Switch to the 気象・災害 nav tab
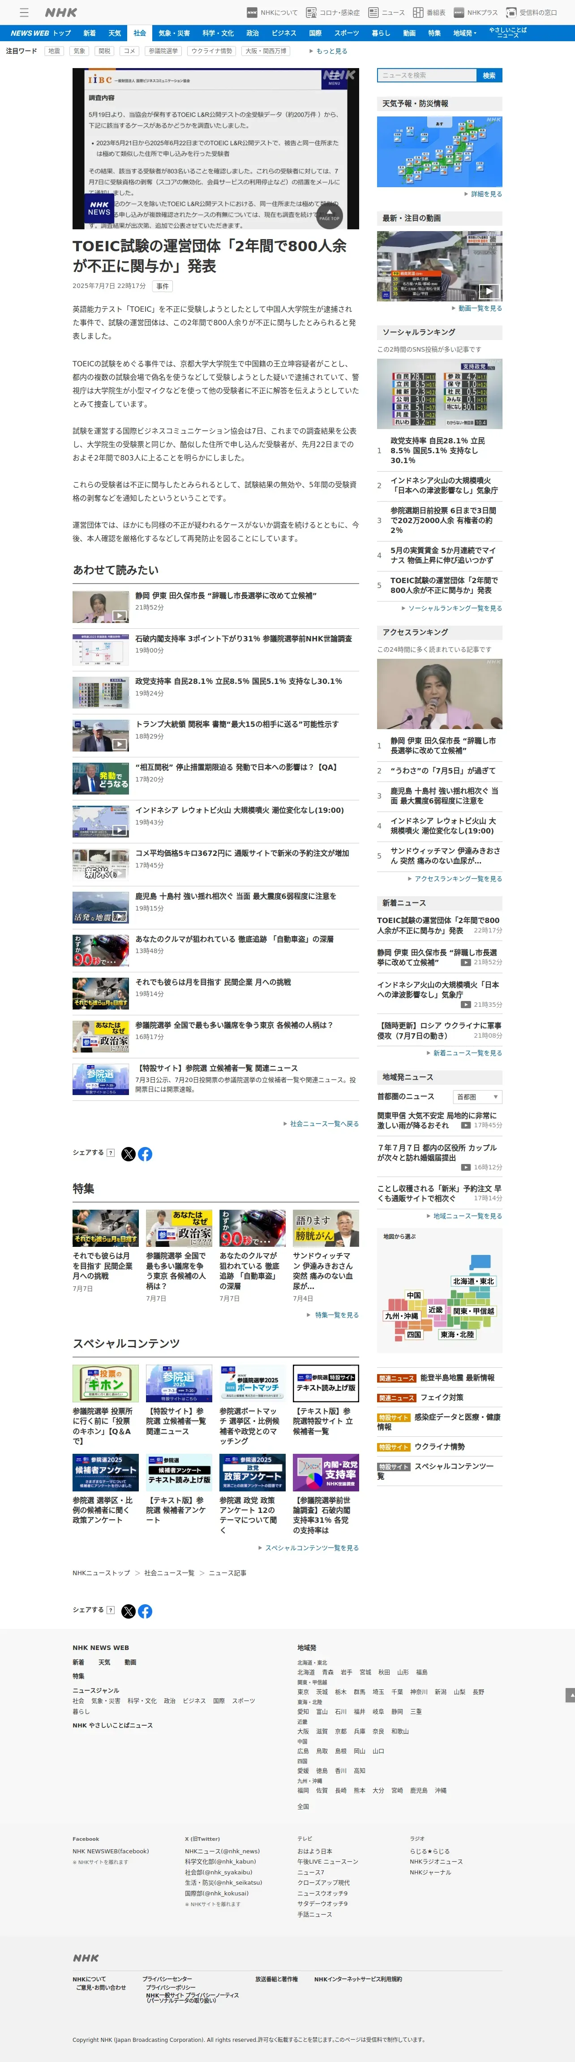This screenshot has height=2062, width=575. pos(174,33)
